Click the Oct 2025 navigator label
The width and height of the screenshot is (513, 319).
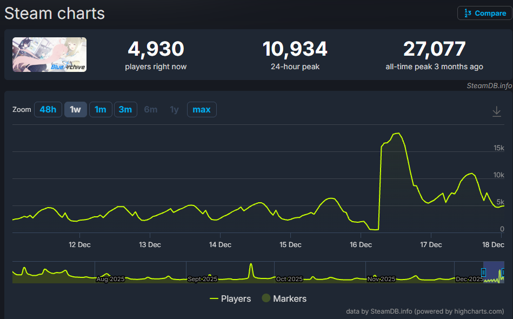click(x=289, y=279)
